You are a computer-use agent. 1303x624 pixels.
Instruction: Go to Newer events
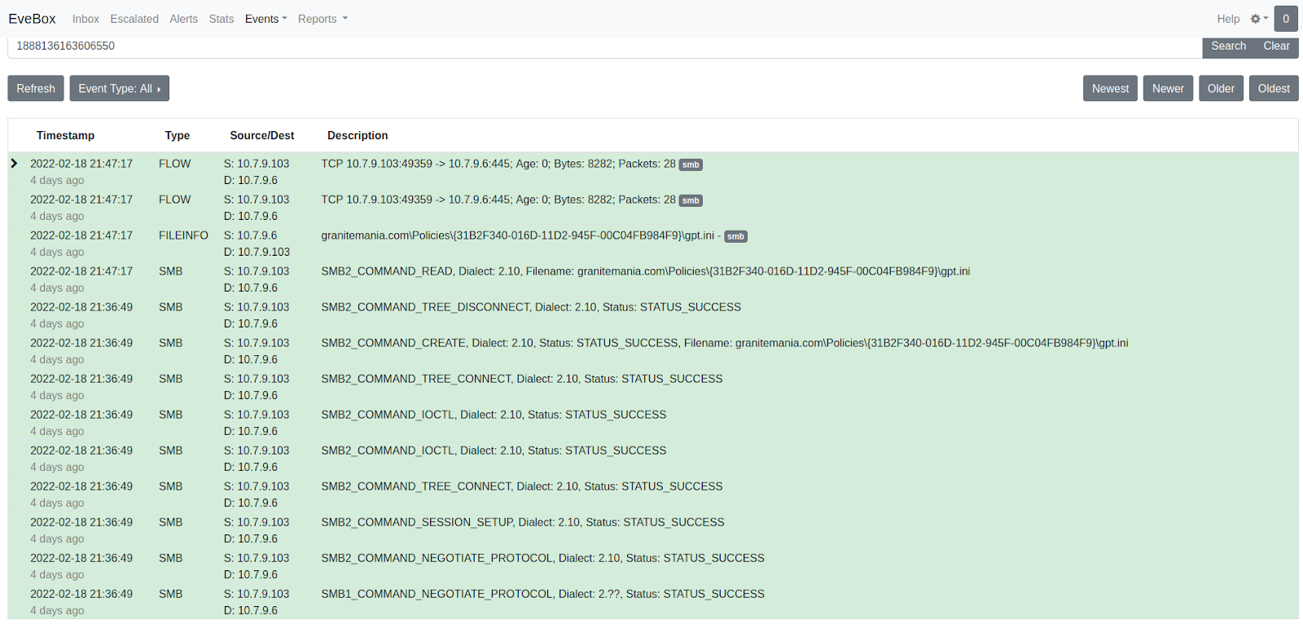pyautogui.click(x=1168, y=88)
